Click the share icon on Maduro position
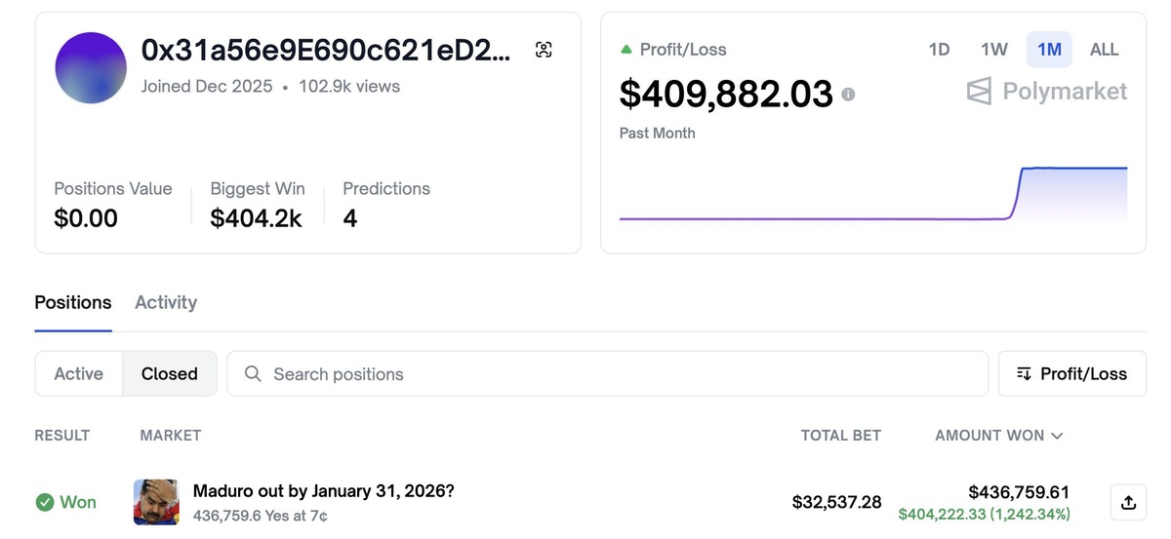 point(1128,503)
